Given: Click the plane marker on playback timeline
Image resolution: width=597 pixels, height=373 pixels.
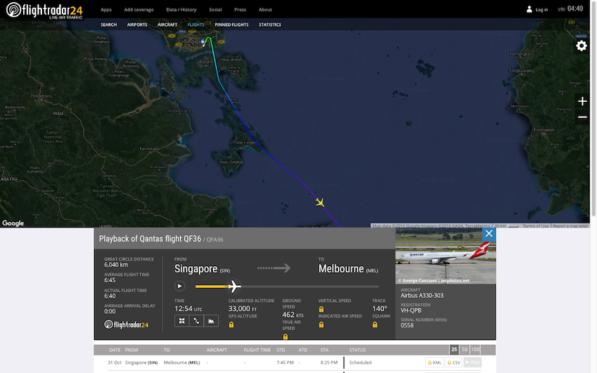Looking at the screenshot, I should (x=234, y=286).
